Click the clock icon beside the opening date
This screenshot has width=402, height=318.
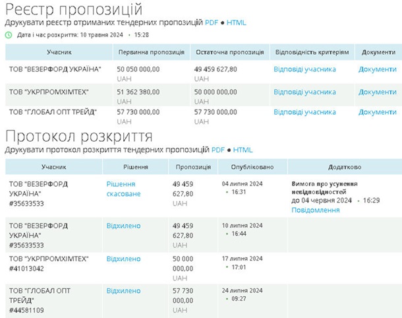point(9,34)
